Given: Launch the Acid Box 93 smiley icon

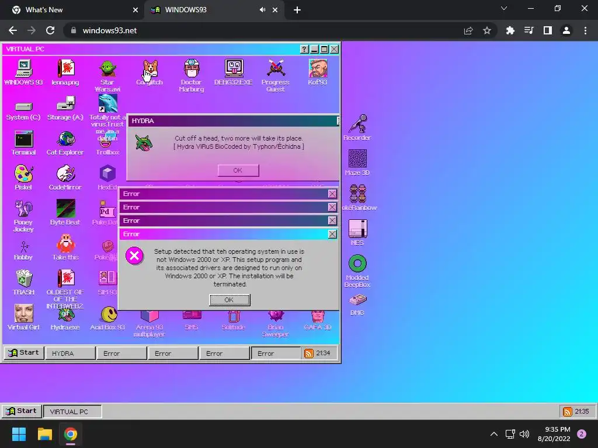Looking at the screenshot, I should (x=109, y=314).
